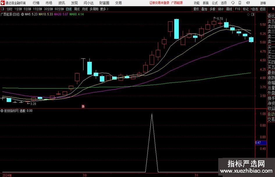This screenshot has width=275, height=177.
Task: Click 证券交易未登录 login status link
Action: [159, 3]
